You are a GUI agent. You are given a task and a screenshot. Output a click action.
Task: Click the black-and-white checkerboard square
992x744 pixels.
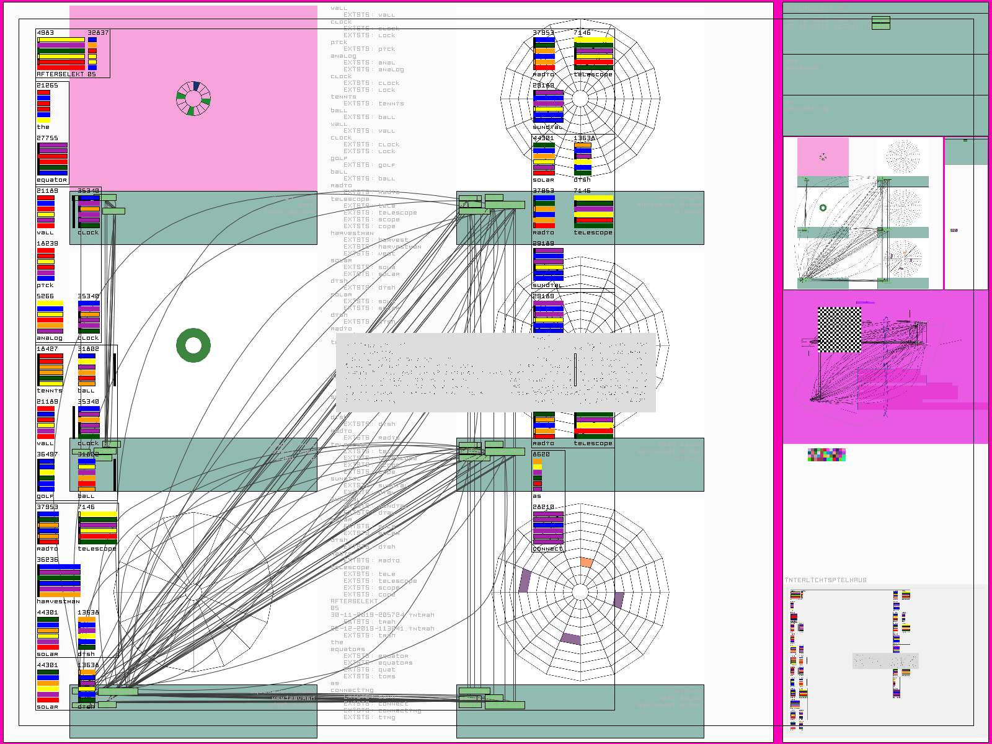click(839, 329)
